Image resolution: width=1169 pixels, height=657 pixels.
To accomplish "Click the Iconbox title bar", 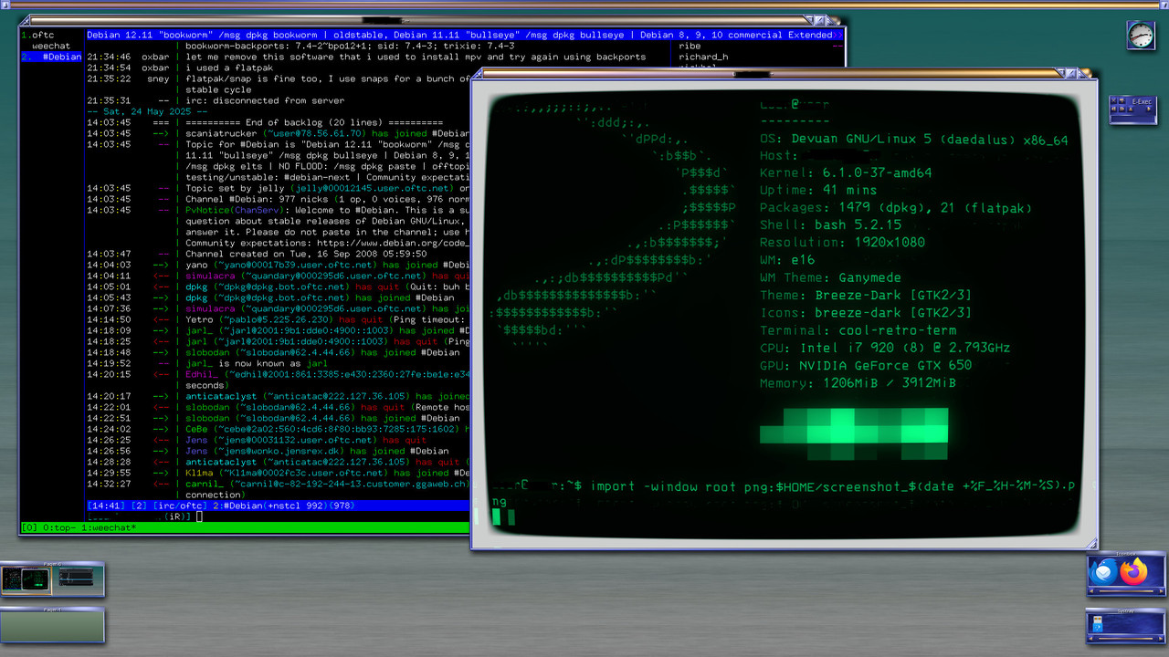I will click(1126, 553).
